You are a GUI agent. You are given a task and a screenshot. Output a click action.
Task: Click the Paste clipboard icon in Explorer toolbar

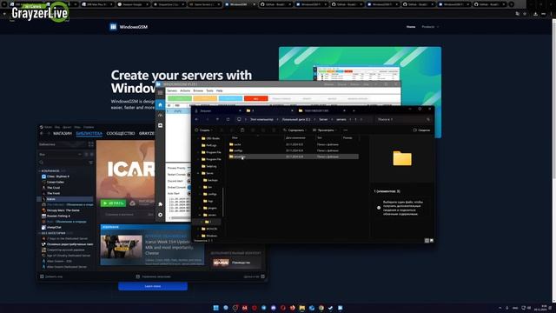pyautogui.click(x=242, y=130)
